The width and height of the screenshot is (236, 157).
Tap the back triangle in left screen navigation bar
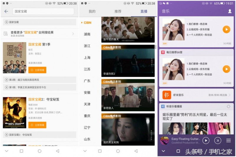[x=58, y=151]
